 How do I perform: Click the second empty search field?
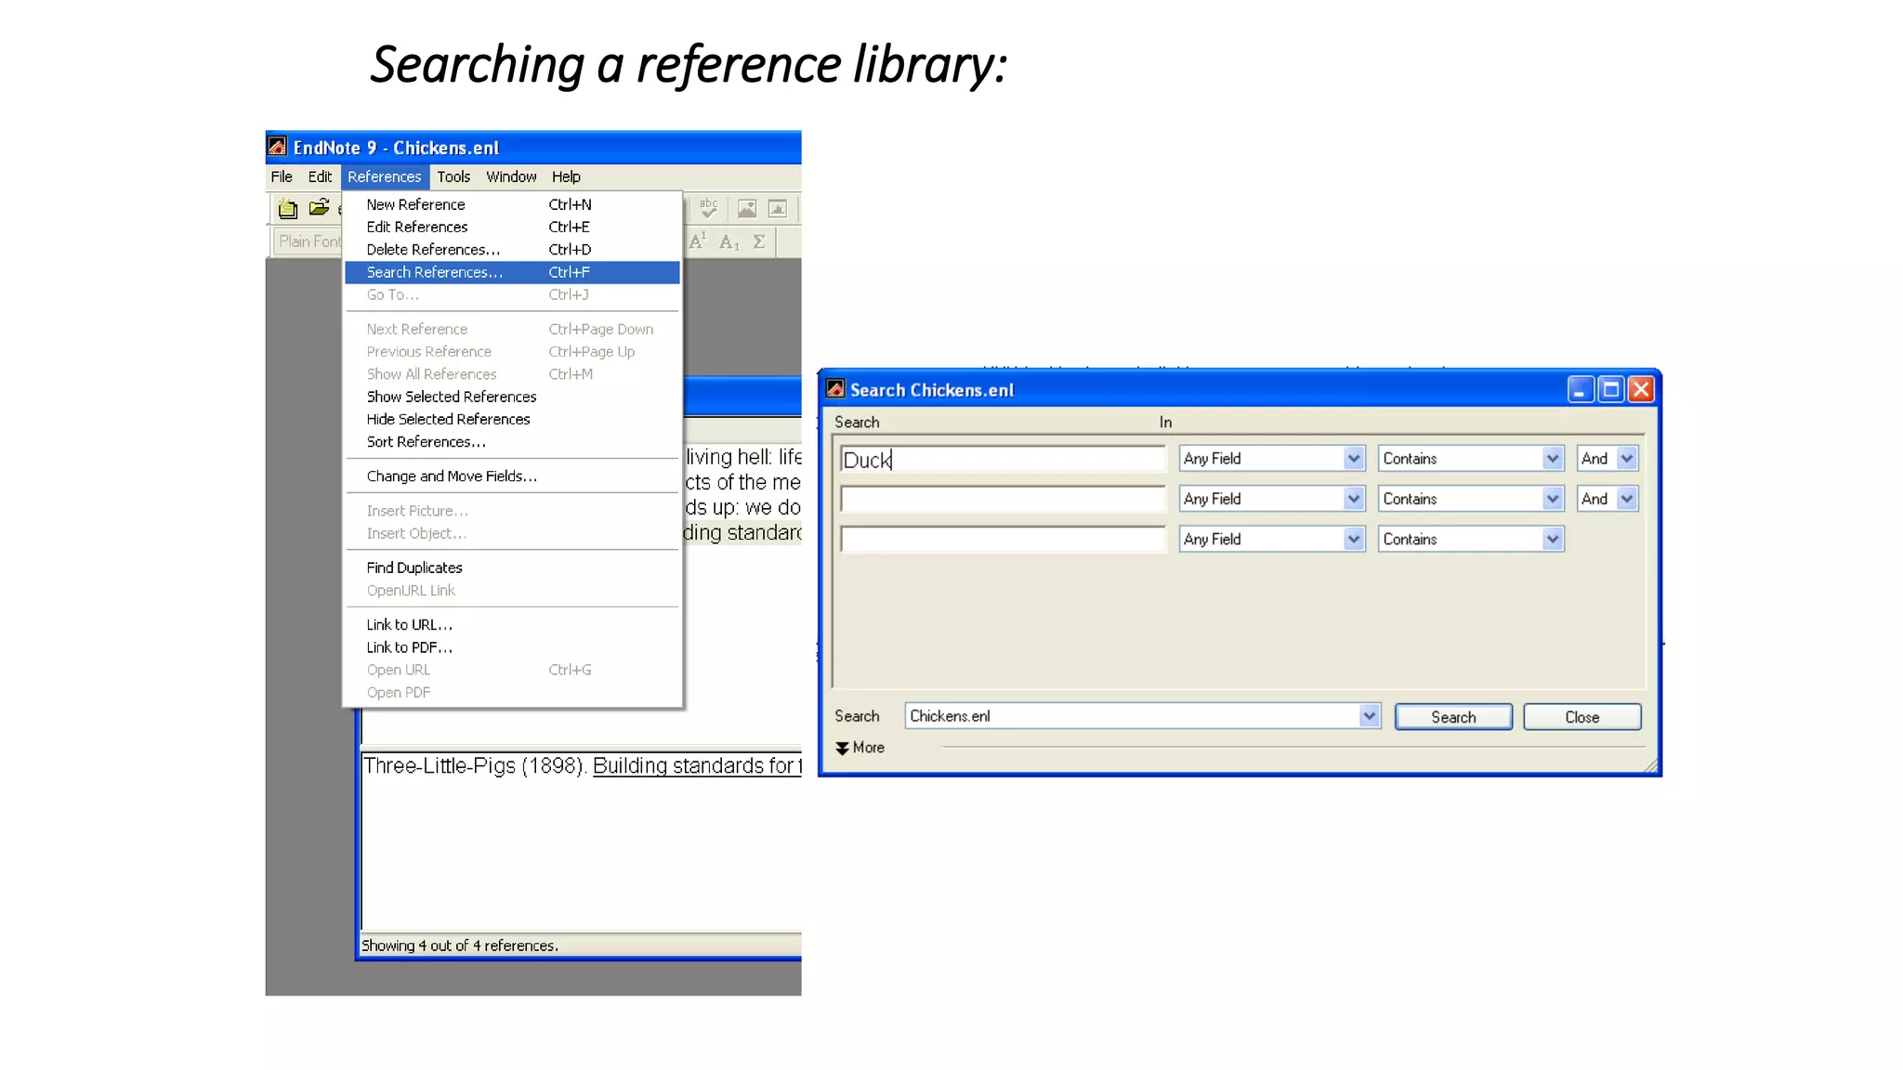[1003, 499]
